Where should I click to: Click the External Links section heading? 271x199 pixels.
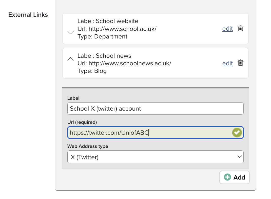click(28, 15)
